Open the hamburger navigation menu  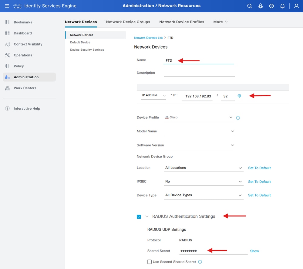pos(7,6)
